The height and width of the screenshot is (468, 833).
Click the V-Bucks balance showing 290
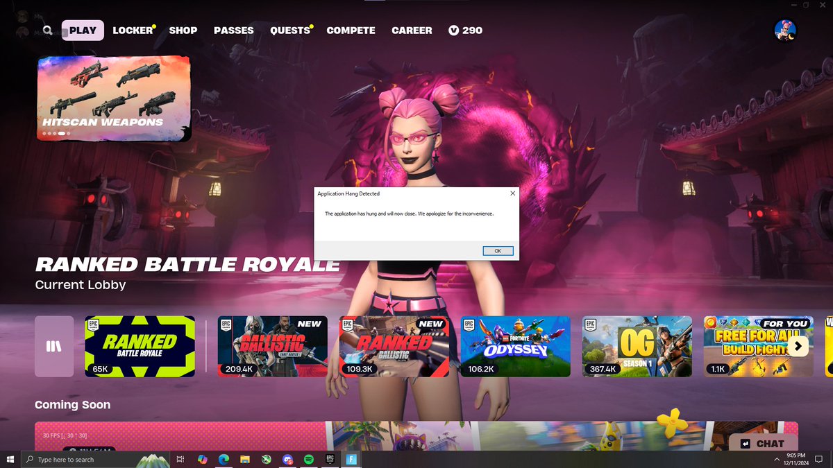(x=466, y=31)
